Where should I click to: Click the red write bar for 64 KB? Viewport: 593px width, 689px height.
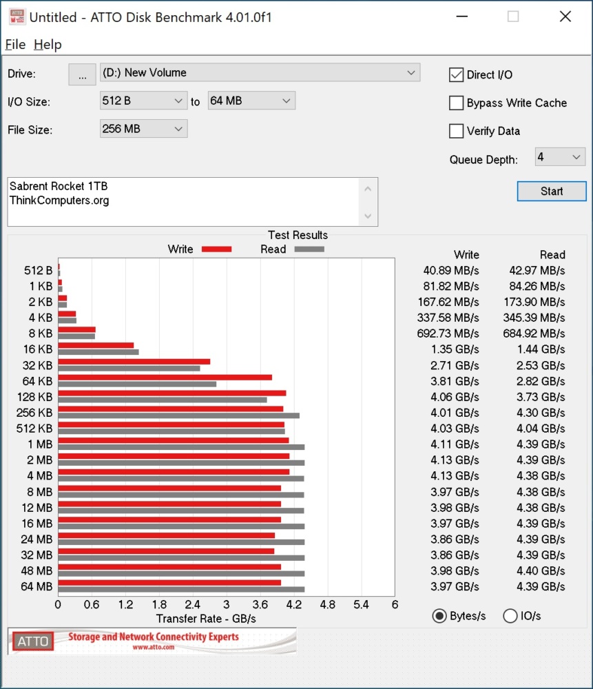(x=165, y=378)
